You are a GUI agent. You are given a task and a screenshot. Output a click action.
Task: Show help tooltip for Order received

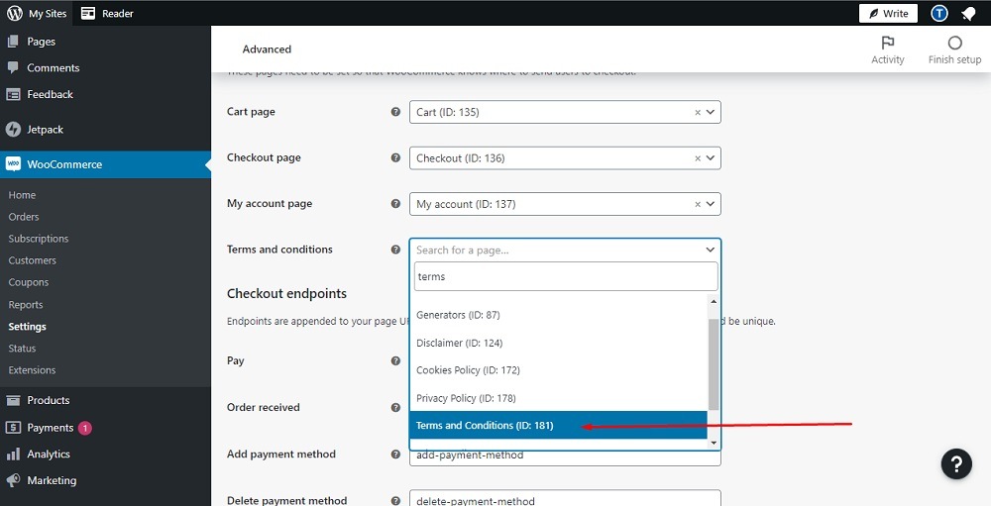395,407
